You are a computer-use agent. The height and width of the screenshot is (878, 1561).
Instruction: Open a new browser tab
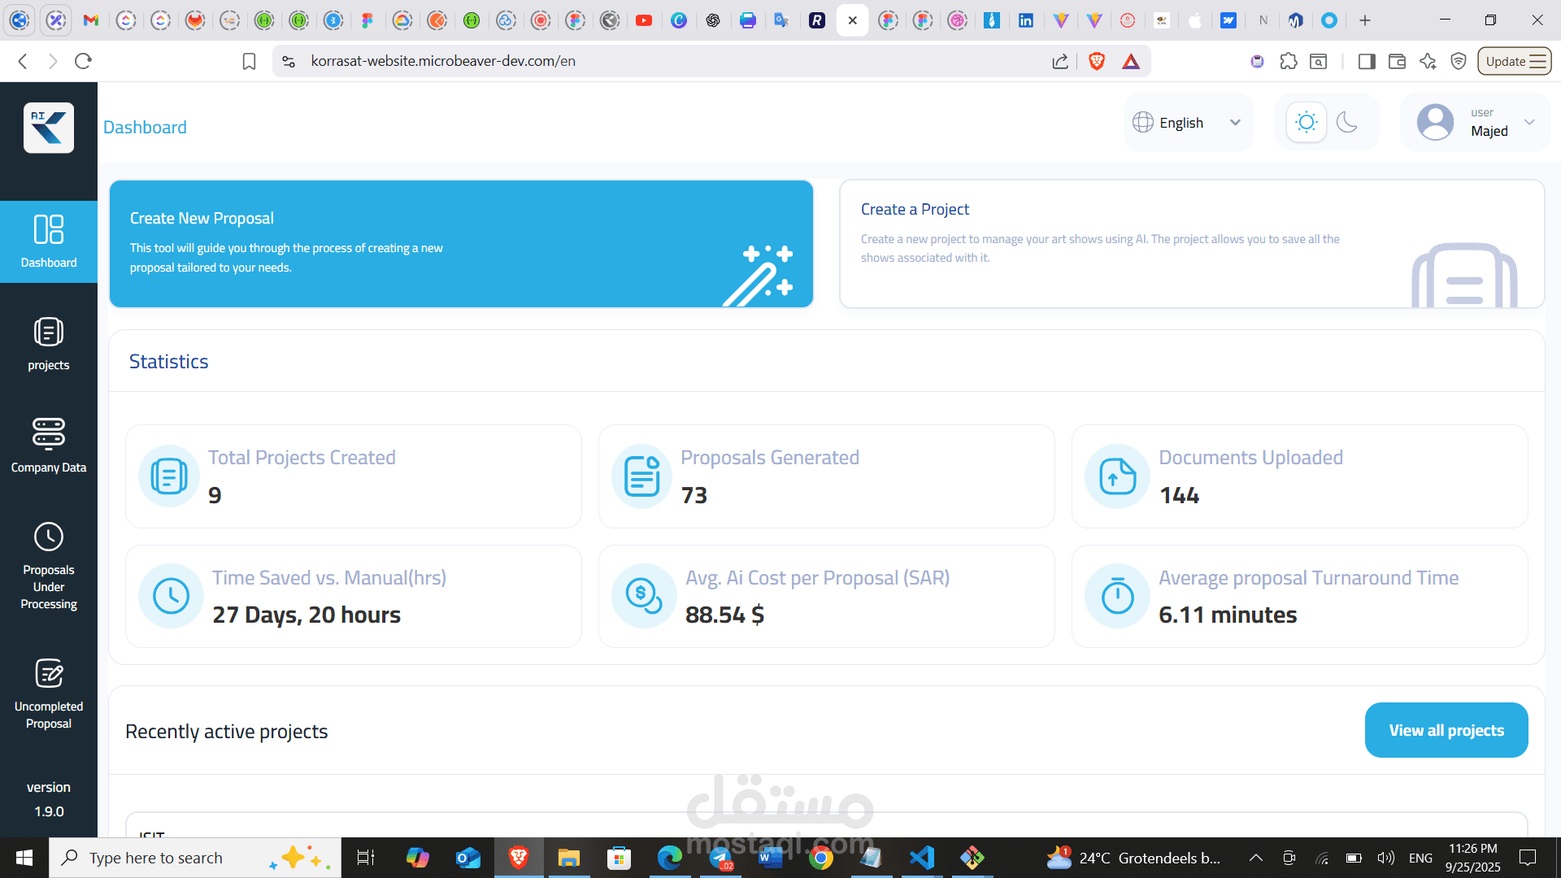click(x=1365, y=20)
